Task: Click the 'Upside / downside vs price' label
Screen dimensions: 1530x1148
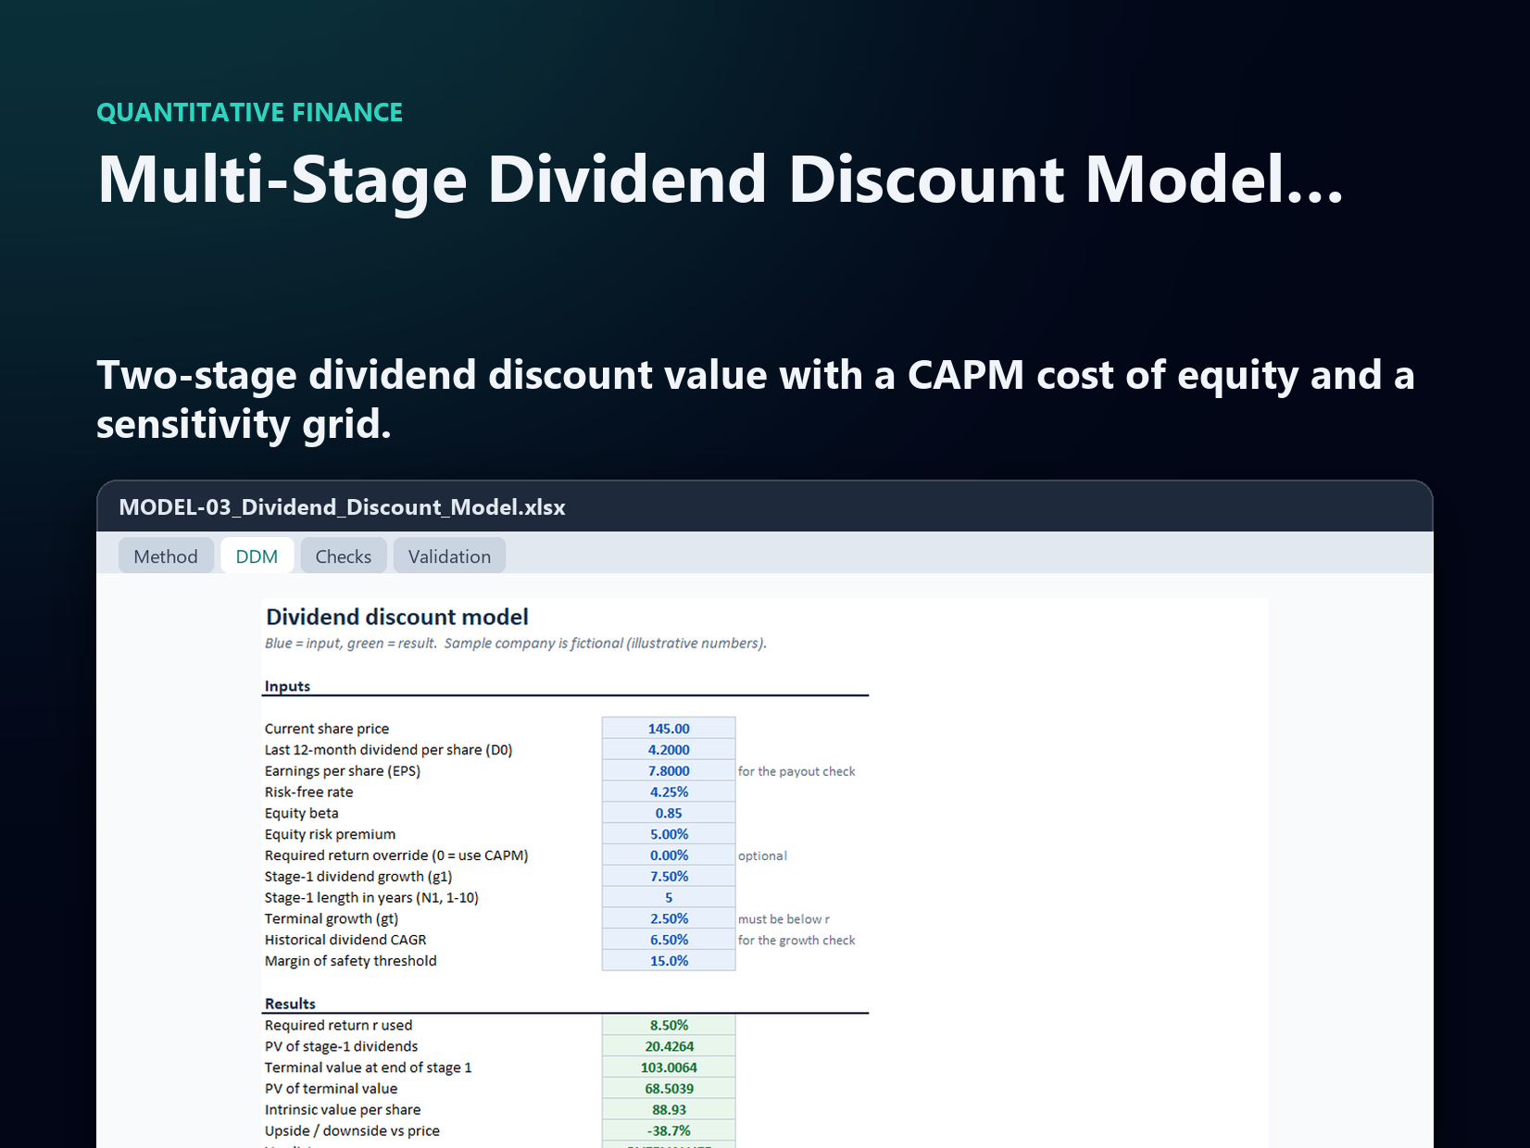Action: point(352,1130)
